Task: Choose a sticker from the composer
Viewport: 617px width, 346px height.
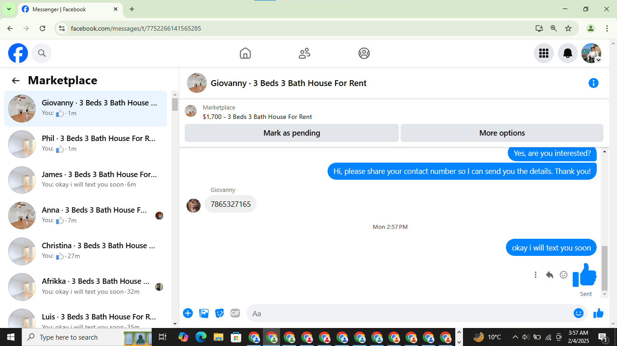Action: point(220,313)
